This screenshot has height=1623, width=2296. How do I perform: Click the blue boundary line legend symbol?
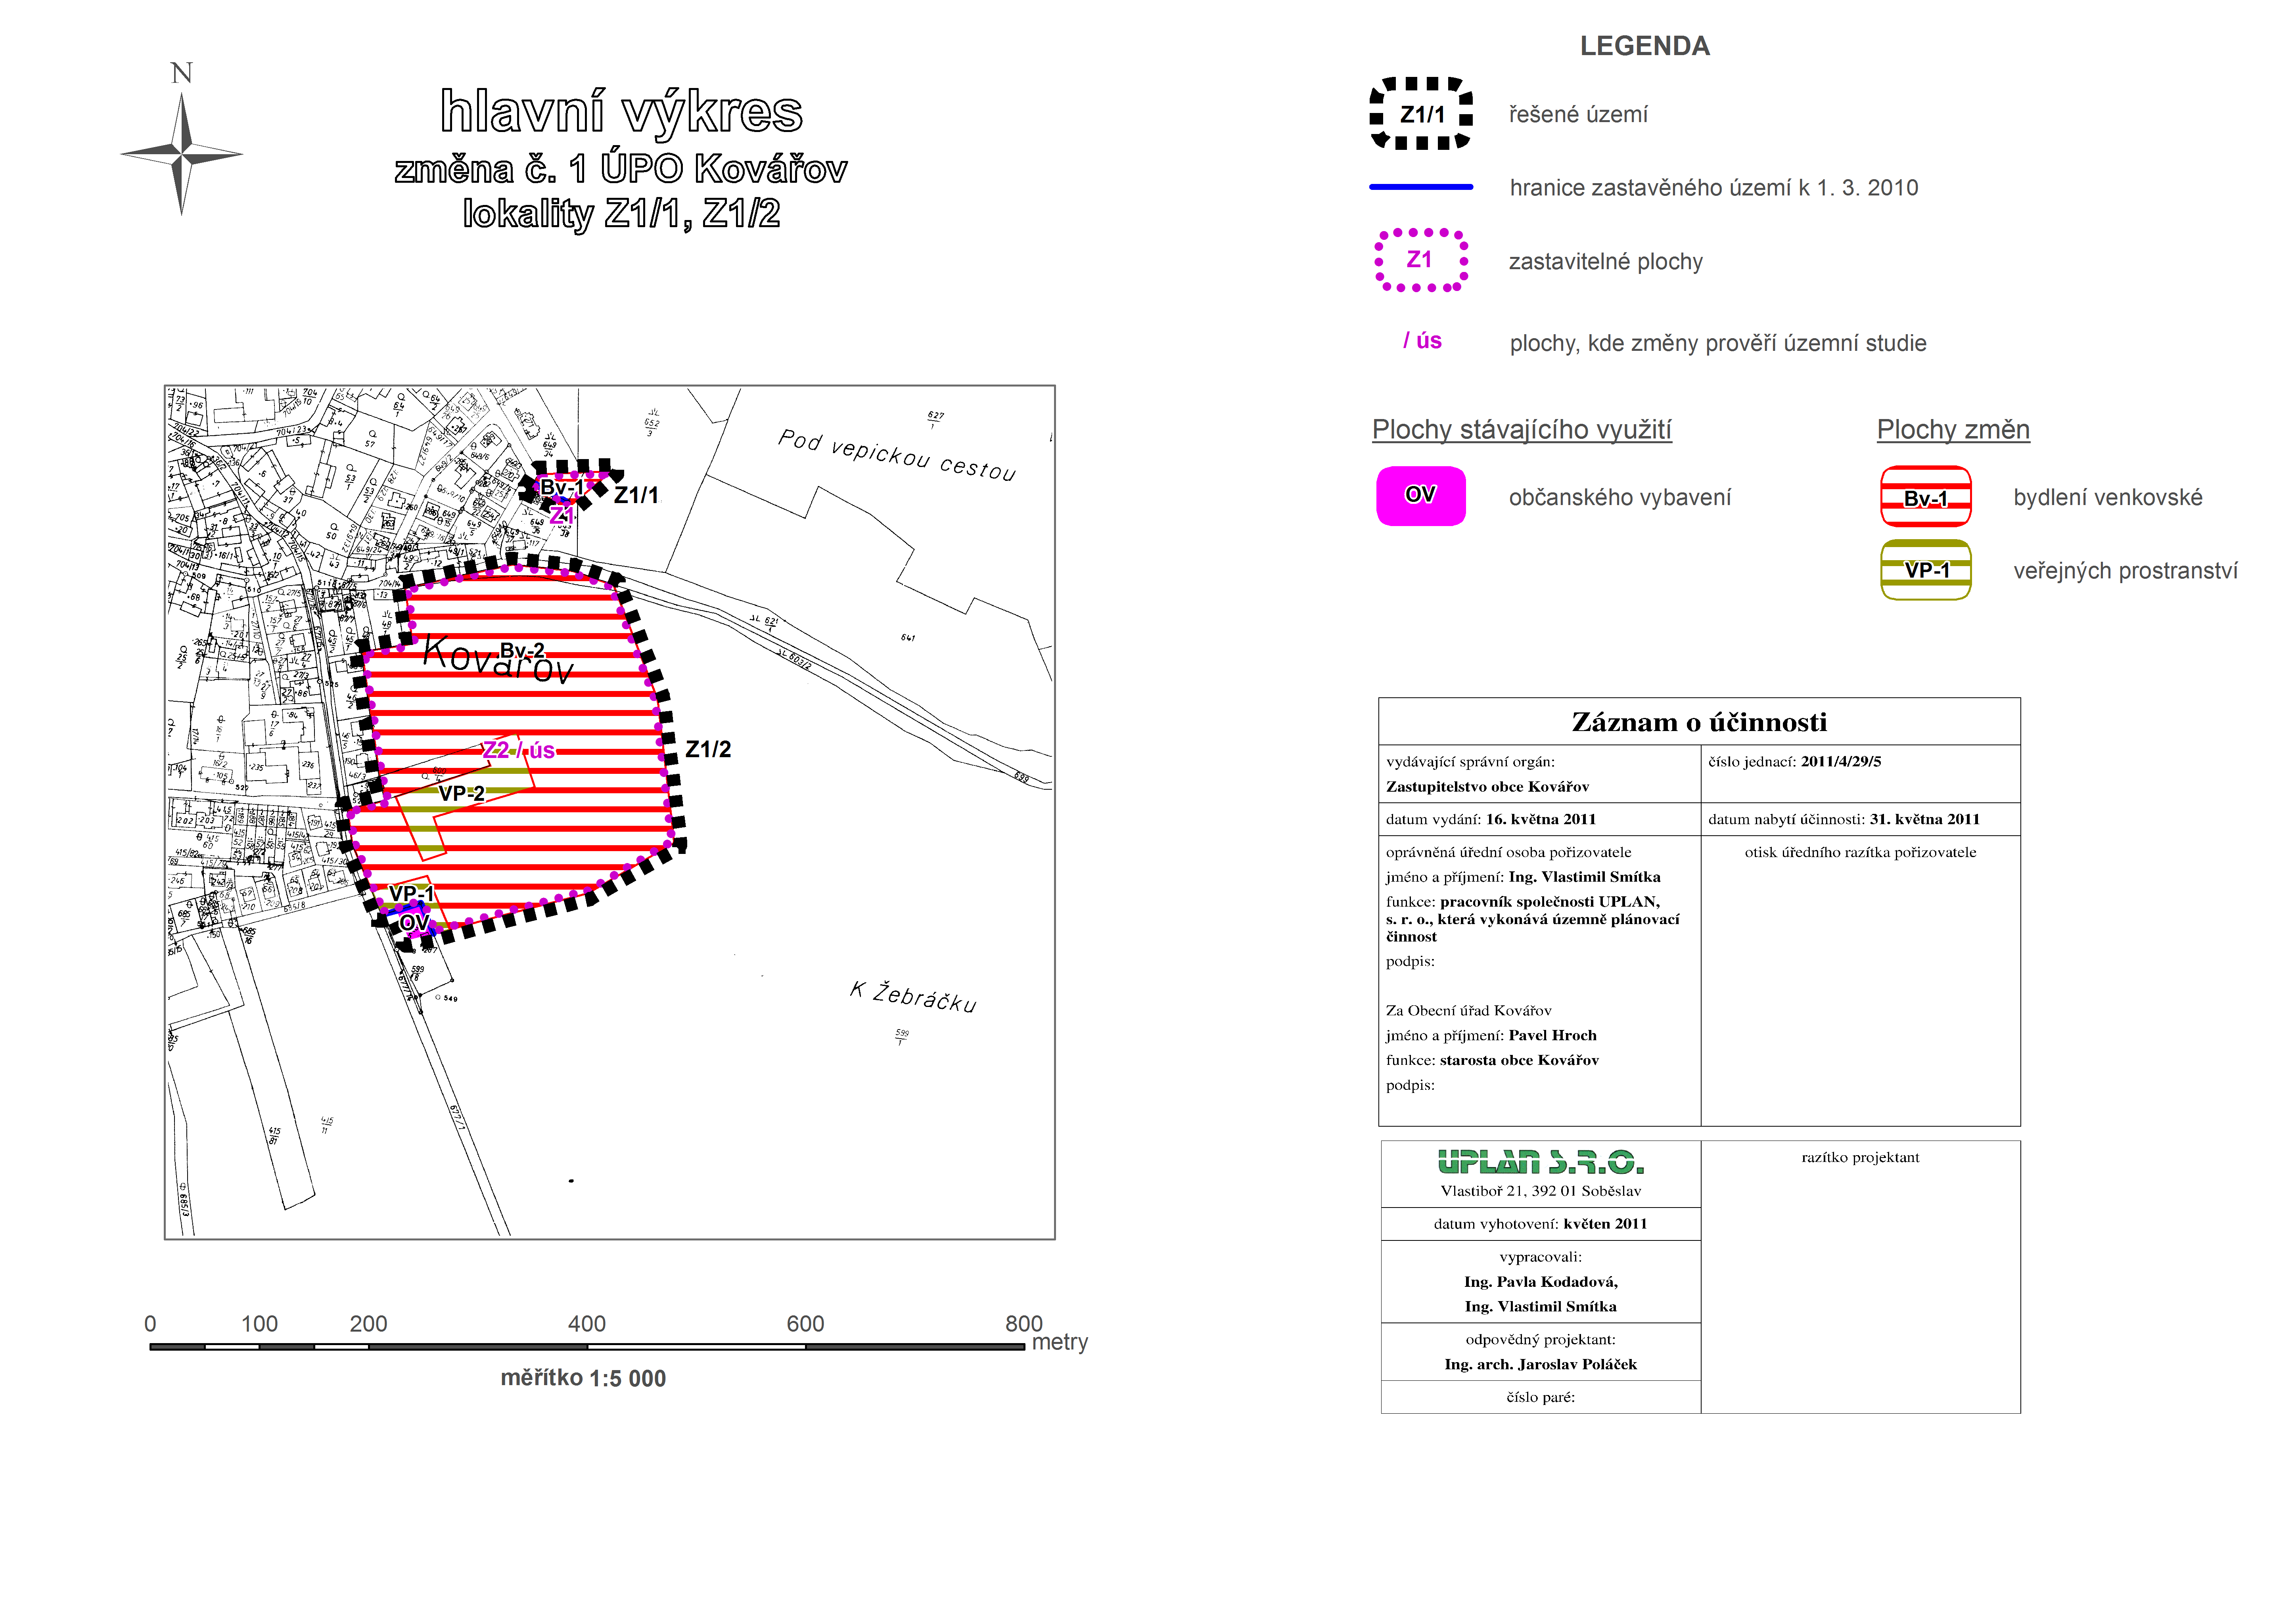1421,187
